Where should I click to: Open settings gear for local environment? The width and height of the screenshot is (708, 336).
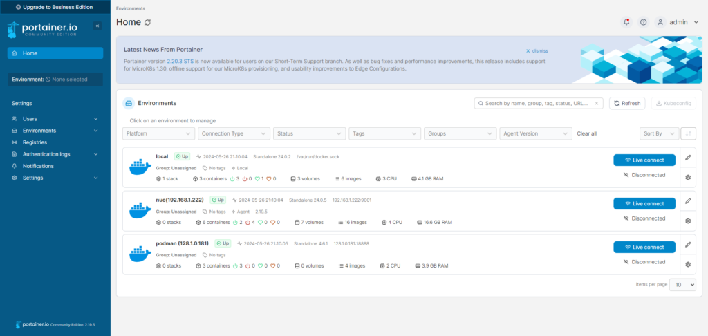(688, 178)
